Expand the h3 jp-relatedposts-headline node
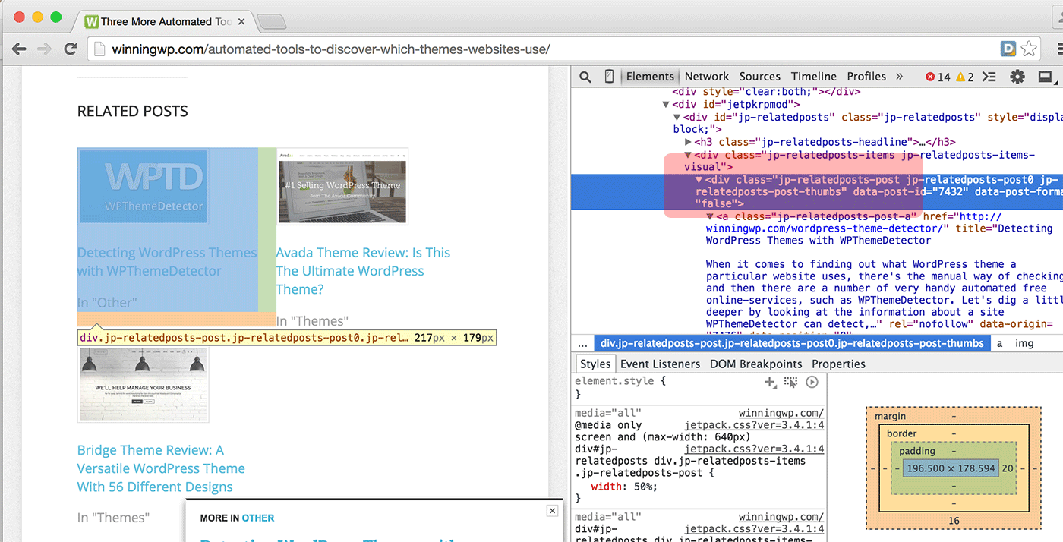 [x=689, y=142]
